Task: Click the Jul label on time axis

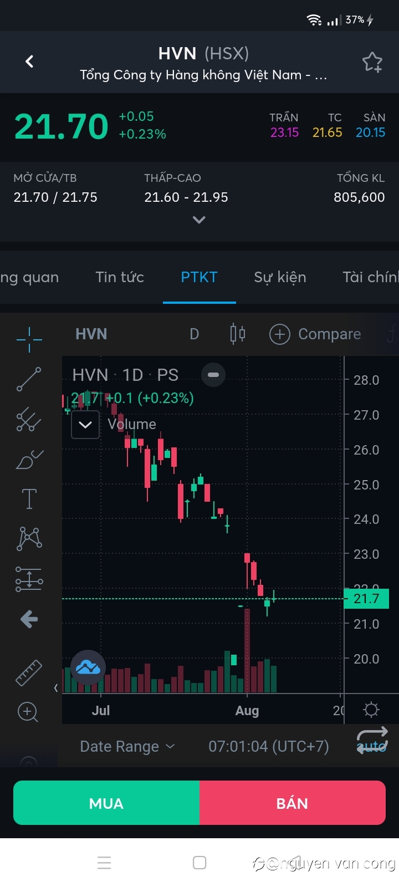Action: 101,711
